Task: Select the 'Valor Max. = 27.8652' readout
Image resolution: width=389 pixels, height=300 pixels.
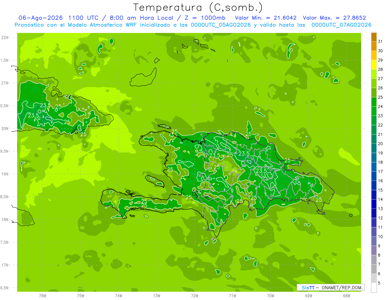Action: [334, 18]
